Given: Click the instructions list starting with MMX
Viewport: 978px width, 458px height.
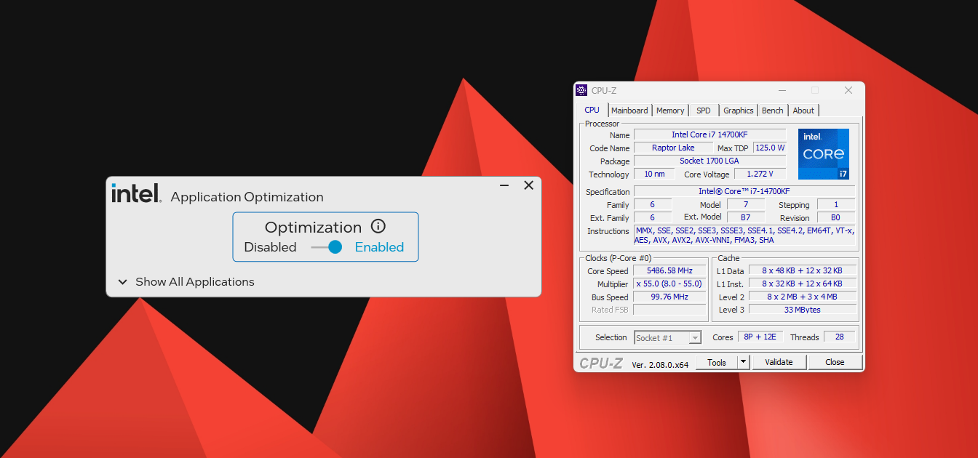Looking at the screenshot, I should (x=744, y=235).
